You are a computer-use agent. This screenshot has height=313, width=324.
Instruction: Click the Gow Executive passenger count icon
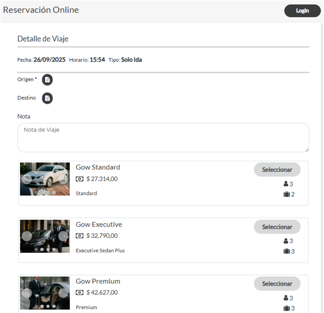286,241
